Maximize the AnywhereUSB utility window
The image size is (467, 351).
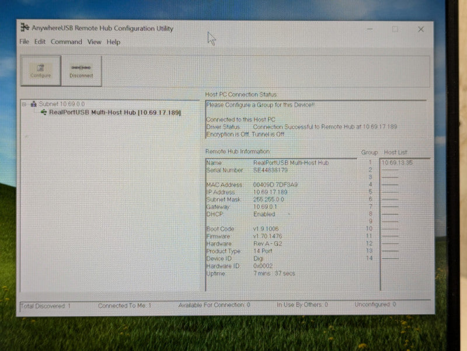point(395,29)
